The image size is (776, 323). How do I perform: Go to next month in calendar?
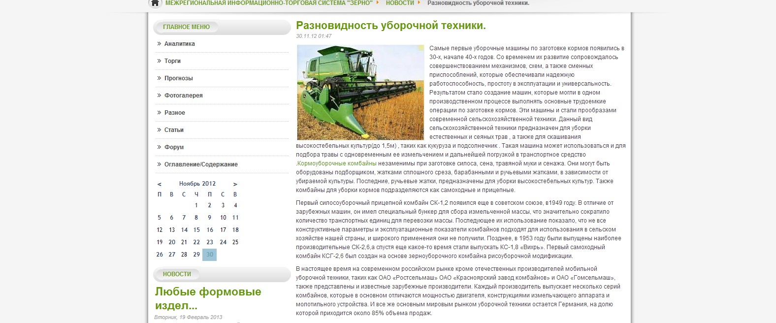point(235,184)
